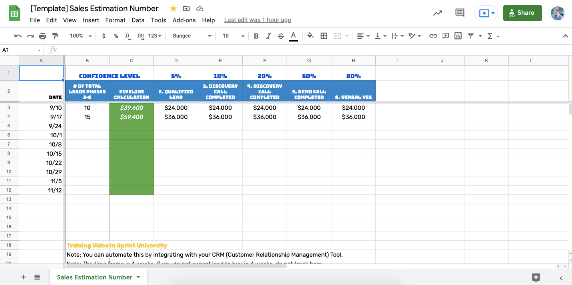The image size is (572, 285).
Task: Click the Print icon
Action: tap(43, 36)
